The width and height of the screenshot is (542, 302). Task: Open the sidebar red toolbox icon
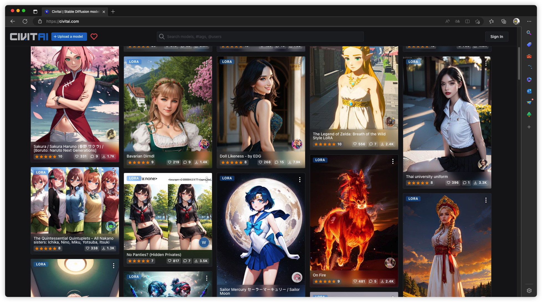(529, 56)
